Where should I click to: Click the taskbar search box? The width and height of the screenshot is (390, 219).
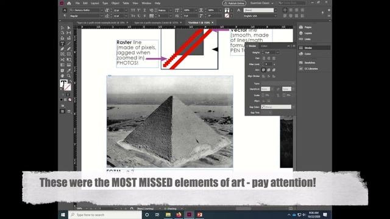coord(105,215)
